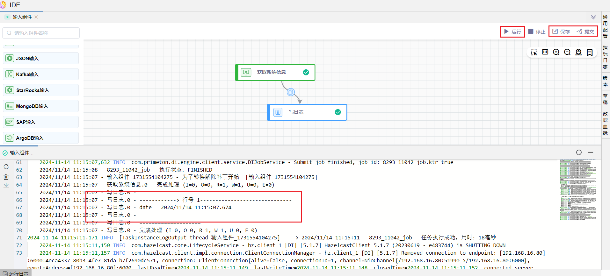Click the bookmark icon in canvas toolbar
Screen dimensions: 610x276
pos(590,52)
